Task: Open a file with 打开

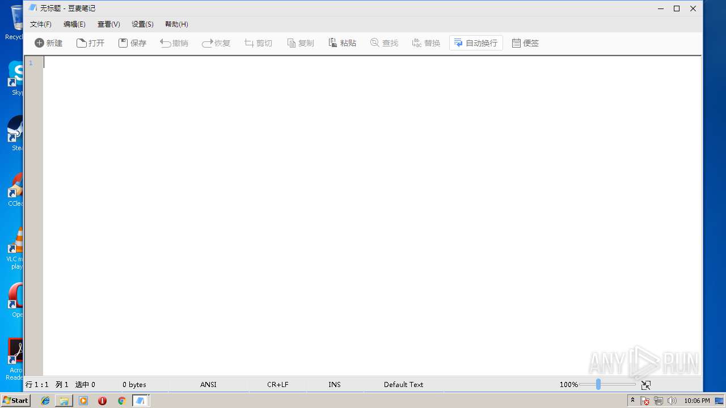Action: pyautogui.click(x=91, y=43)
